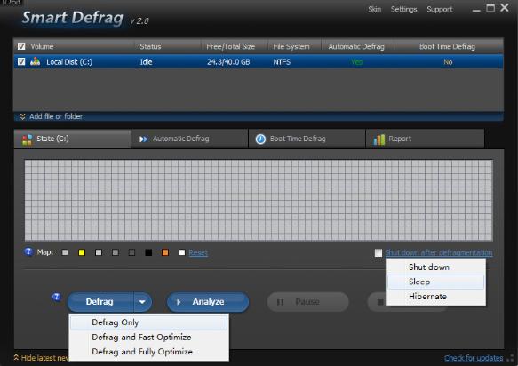Click the Check for updates link
518x366 pixels.
point(474,358)
